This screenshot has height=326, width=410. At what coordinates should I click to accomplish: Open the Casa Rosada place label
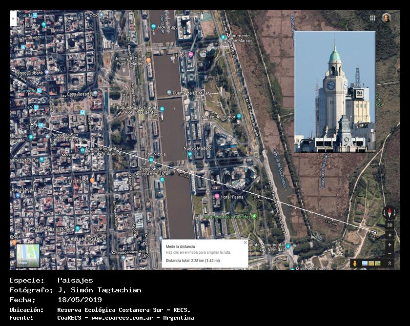tap(78, 94)
